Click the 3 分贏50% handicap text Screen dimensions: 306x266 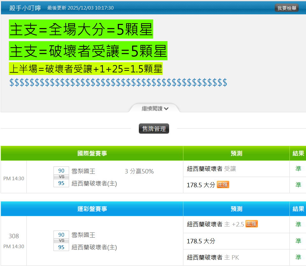pyautogui.click(x=139, y=171)
